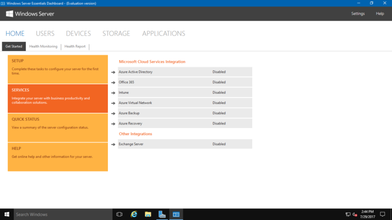Viewport: 392px width, 220px height.
Task: Click the arrow icon beside Exchange Server
Action: 113,145
